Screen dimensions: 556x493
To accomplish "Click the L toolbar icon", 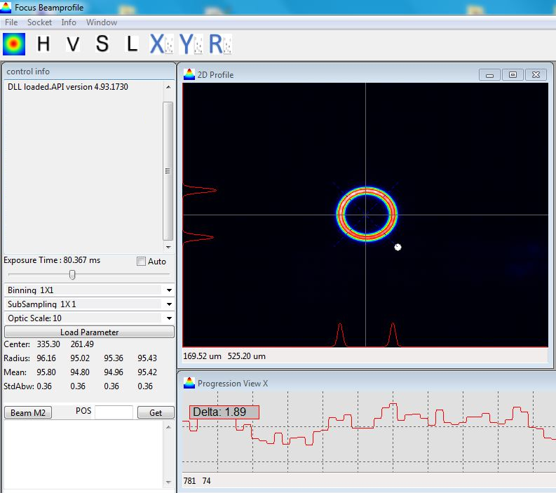I will coord(132,44).
